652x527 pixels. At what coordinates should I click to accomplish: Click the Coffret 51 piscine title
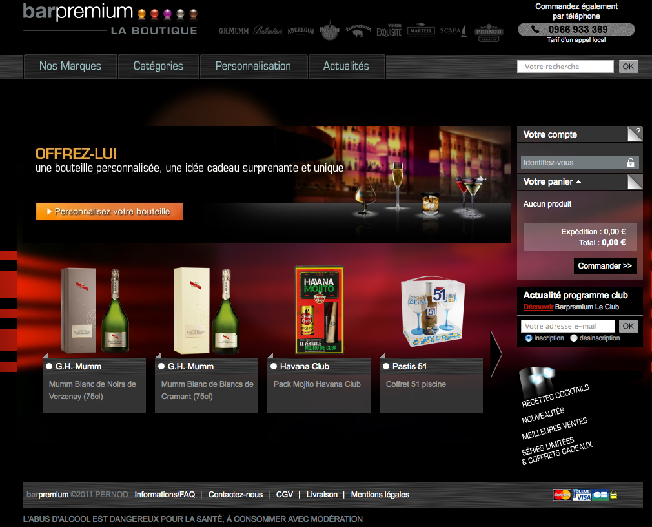coord(416,384)
